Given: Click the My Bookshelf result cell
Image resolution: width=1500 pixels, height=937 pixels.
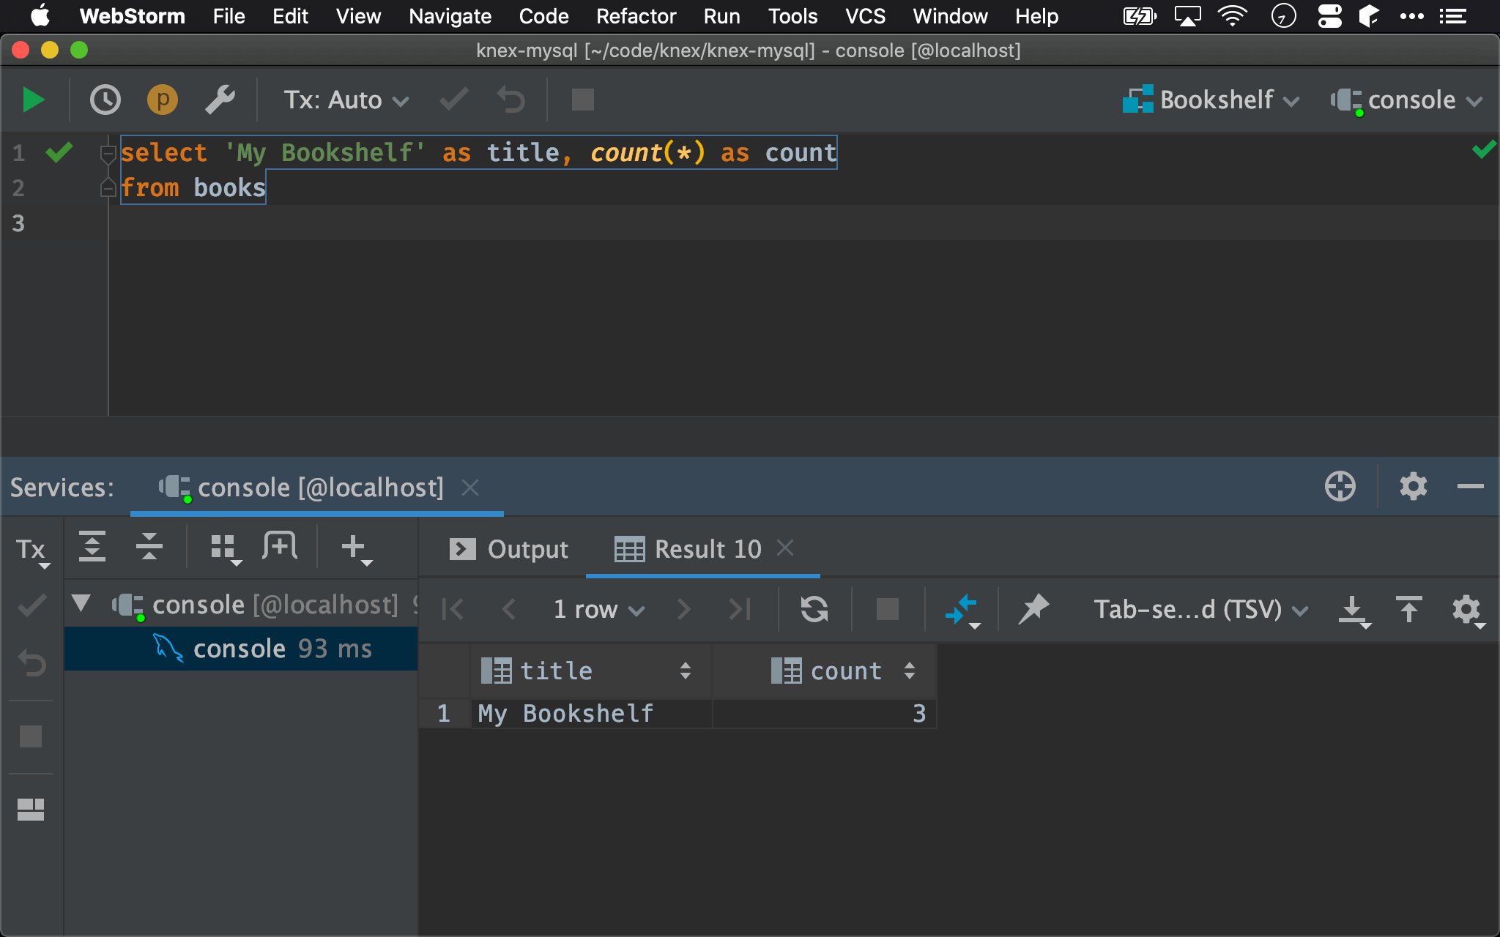Looking at the screenshot, I should (592, 714).
